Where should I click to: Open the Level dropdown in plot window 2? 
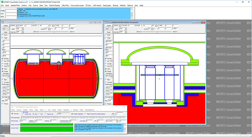pyautogui.click(x=152, y=29)
